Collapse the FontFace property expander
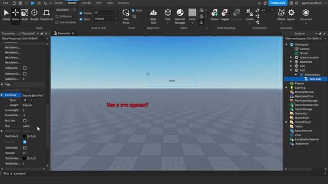Viewport: 328px width, 184px height. (x=2, y=95)
